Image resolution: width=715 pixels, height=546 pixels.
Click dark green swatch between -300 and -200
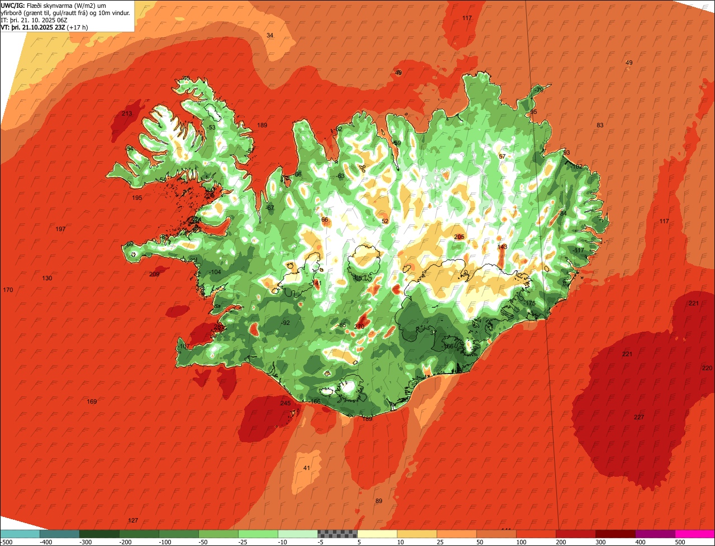pos(99,534)
